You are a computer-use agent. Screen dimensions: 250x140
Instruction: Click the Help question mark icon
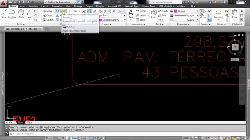tap(223, 2)
